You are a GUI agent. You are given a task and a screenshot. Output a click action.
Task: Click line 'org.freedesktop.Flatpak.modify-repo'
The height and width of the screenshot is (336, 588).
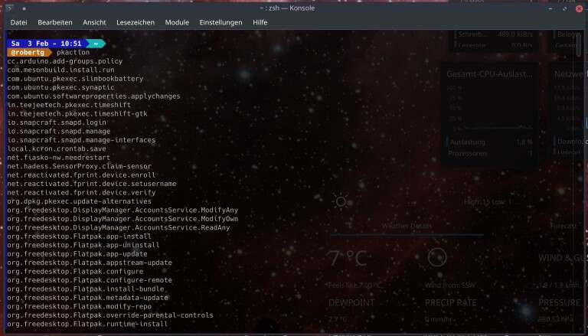click(x=80, y=306)
